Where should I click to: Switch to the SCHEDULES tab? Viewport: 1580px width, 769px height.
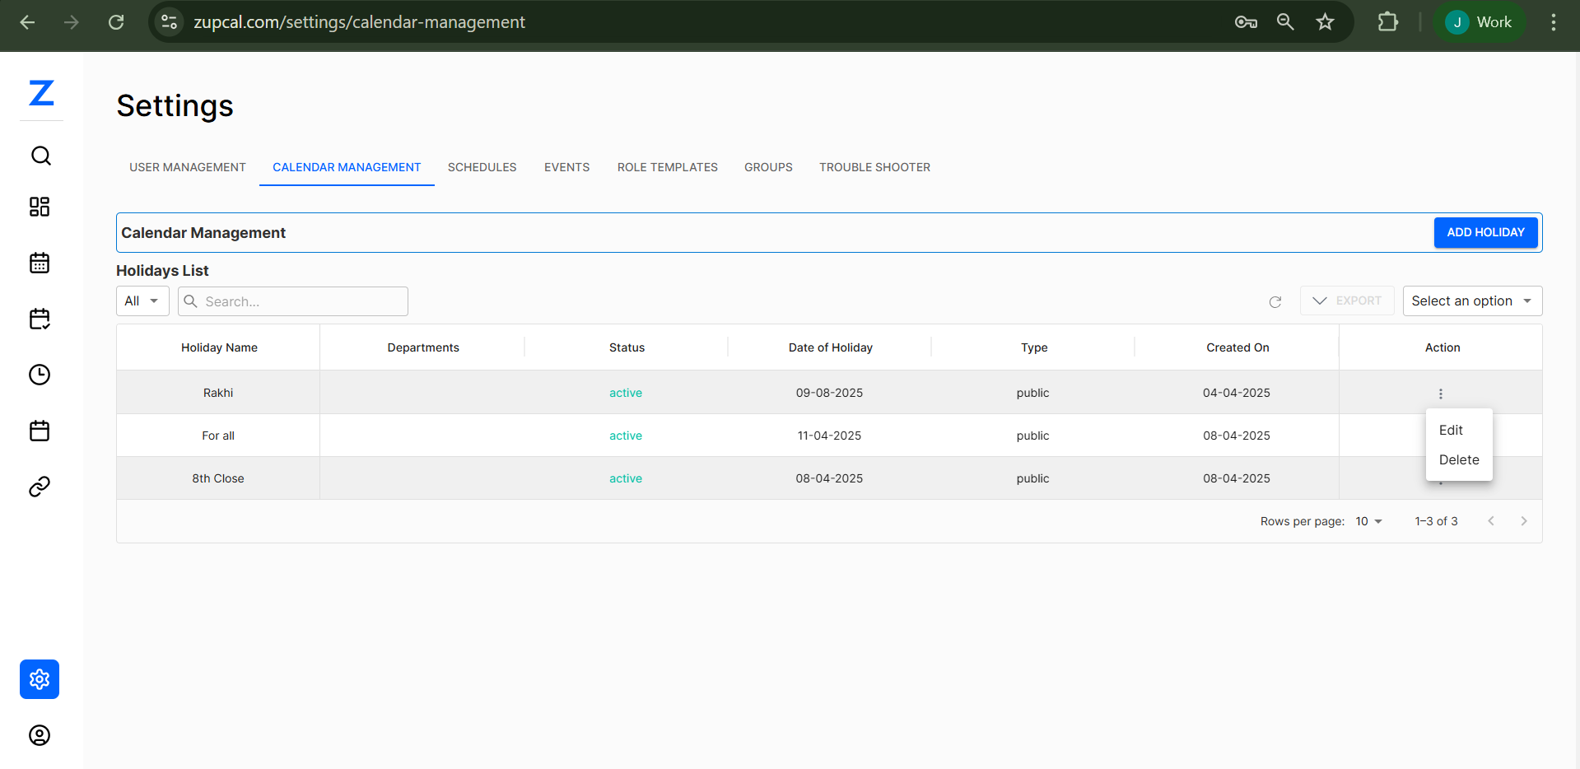[482, 167]
